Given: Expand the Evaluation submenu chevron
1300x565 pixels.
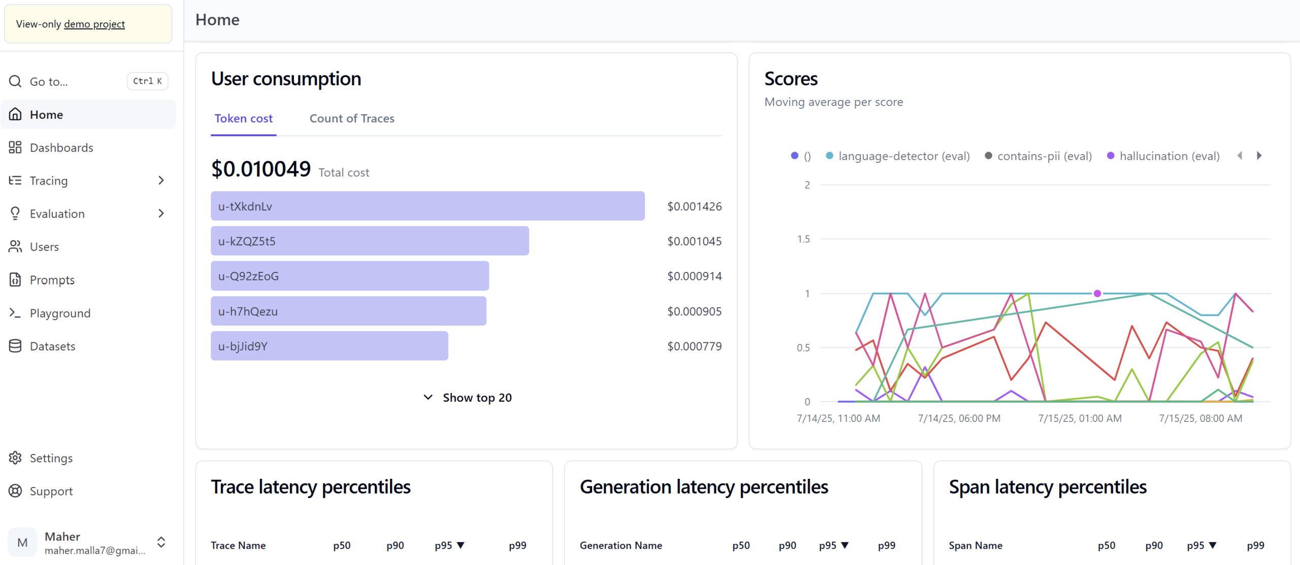Looking at the screenshot, I should 161,214.
